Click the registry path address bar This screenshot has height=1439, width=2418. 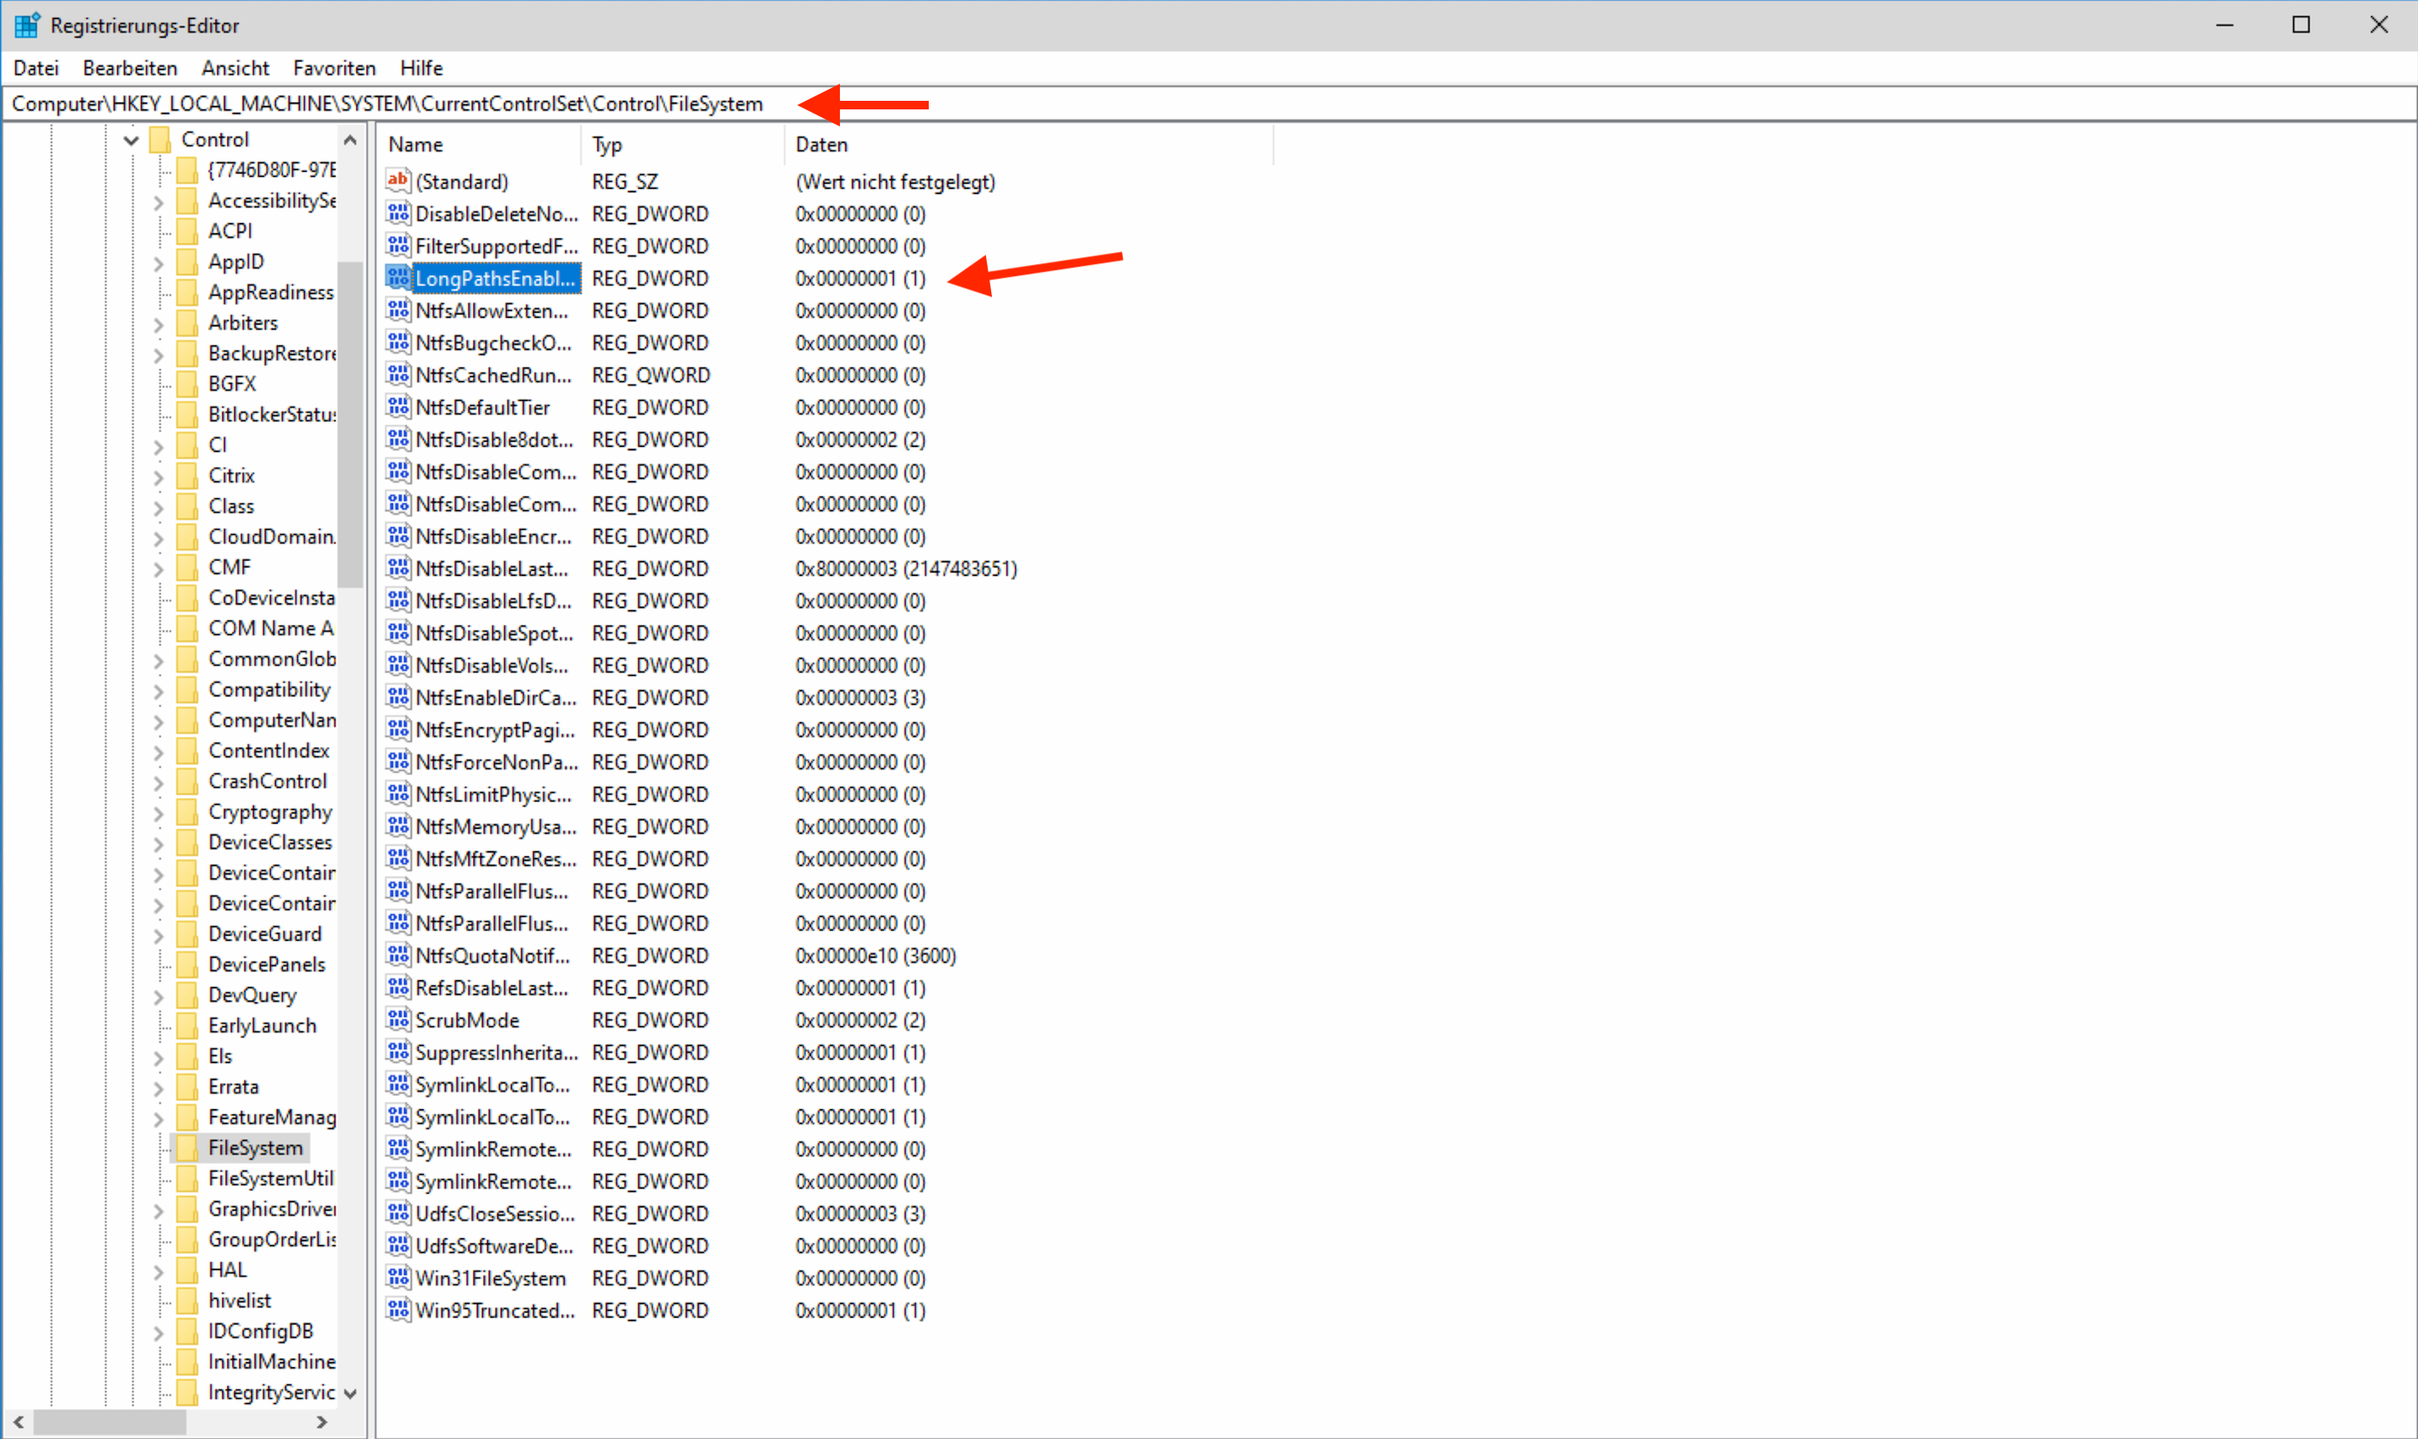(1208, 103)
